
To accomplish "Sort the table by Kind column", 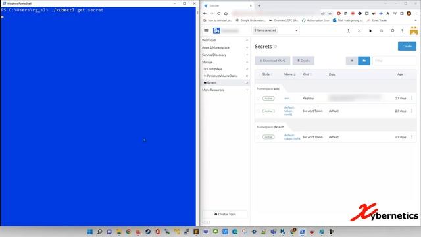I will 307,74.
